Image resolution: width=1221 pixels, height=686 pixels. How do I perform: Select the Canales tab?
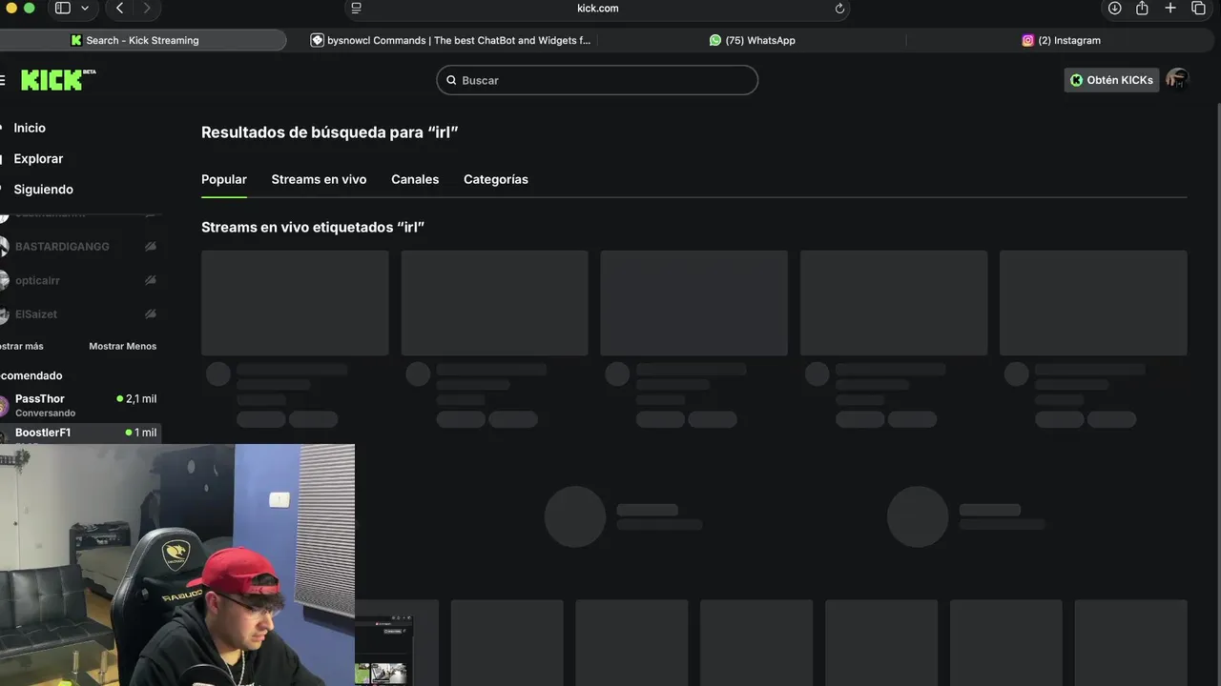pyautogui.click(x=415, y=179)
